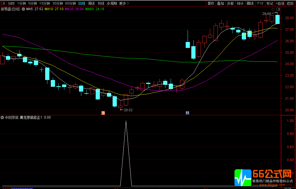Click the 28.00 price axis label

pyautogui.click(x=290, y=18)
